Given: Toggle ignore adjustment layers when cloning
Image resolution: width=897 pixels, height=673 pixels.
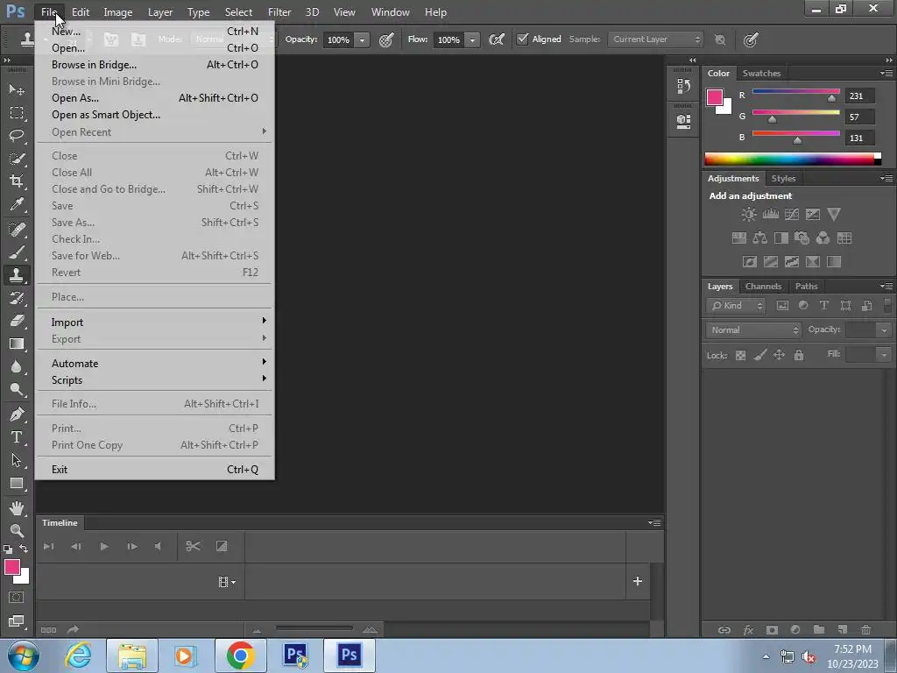Looking at the screenshot, I should coord(720,39).
